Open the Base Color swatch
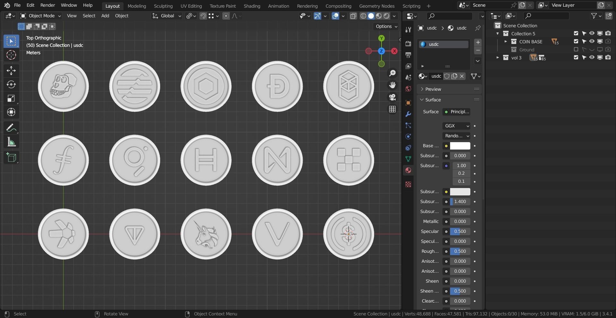This screenshot has width=616, height=318. pos(460,146)
